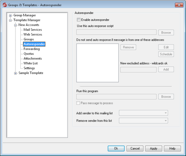Image resolution: width=186 pixels, height=156 pixels.
Task: Focus the New excluded address field
Action: coord(138,69)
